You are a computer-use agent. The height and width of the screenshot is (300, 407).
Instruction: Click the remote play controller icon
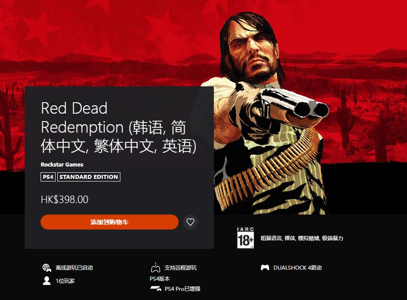156,267
